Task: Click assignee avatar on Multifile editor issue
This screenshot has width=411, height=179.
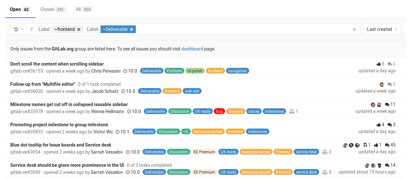Action: point(381,84)
